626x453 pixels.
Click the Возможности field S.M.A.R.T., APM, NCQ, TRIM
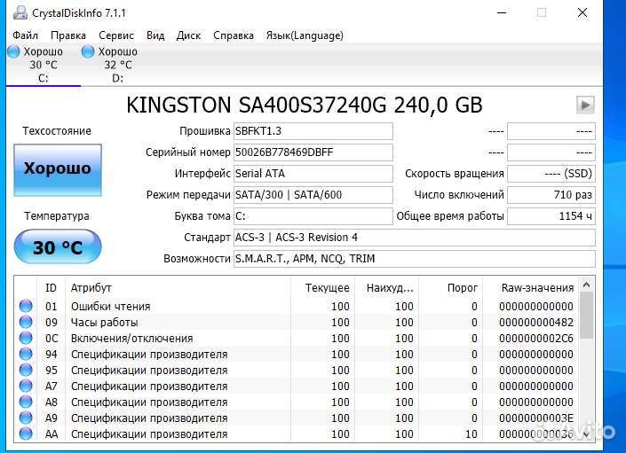pyautogui.click(x=415, y=259)
